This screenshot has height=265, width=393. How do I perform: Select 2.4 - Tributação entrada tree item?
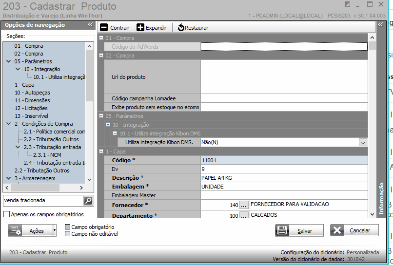[x=55, y=163]
